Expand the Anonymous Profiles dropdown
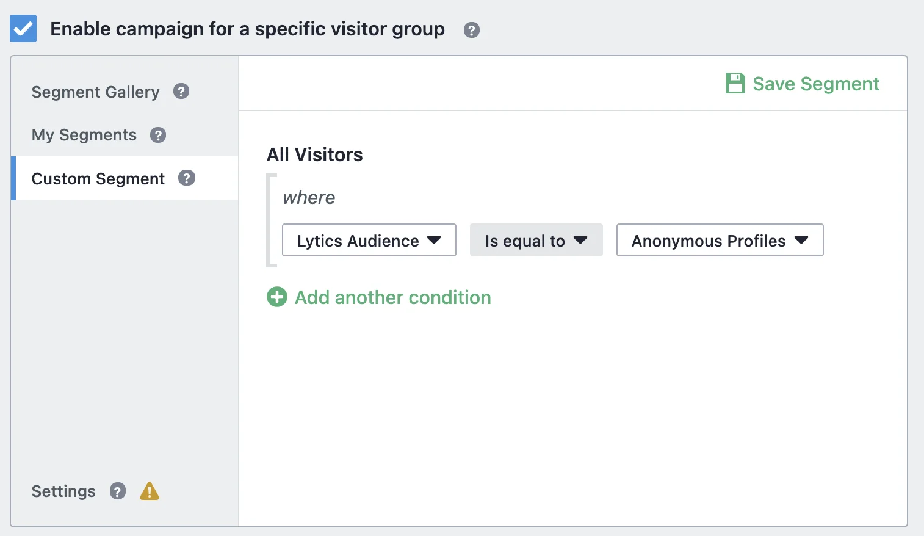The width and height of the screenshot is (924, 536). [720, 241]
